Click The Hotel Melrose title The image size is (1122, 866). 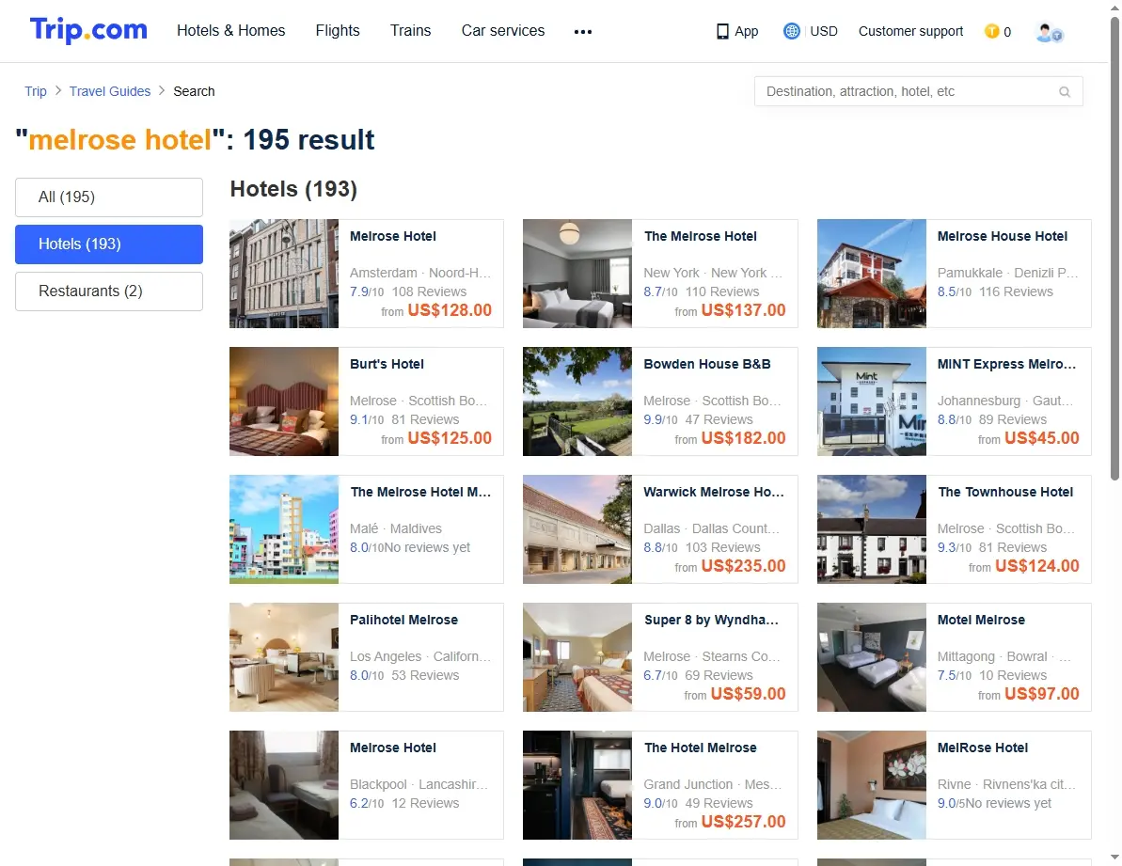[x=701, y=748]
